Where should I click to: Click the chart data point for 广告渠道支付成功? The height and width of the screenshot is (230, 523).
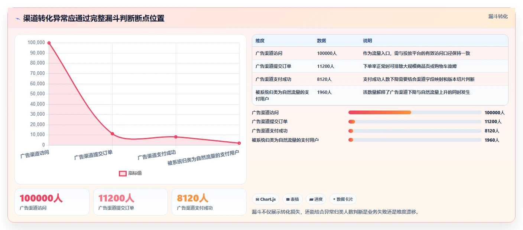click(176, 137)
